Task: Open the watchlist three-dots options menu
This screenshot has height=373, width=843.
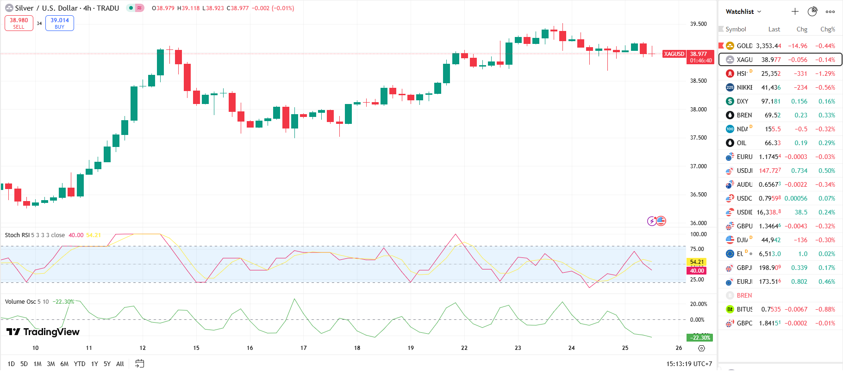Action: point(830,12)
